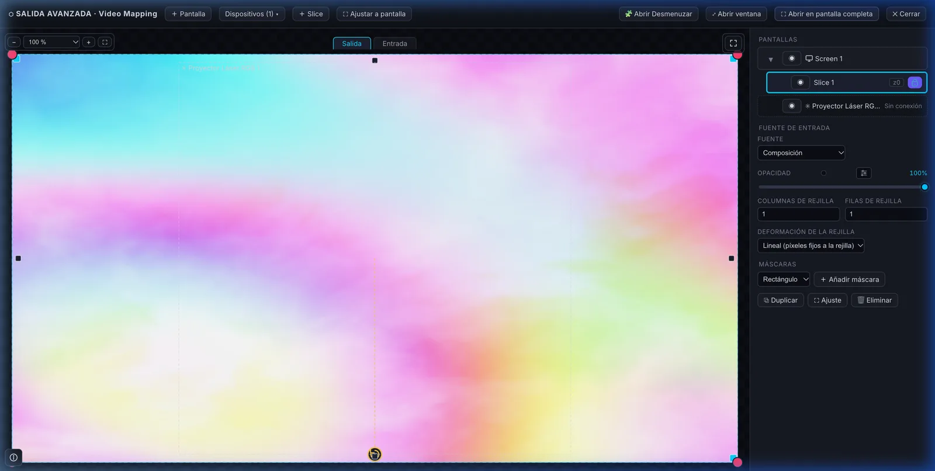
Task: Click the + Pantalla button
Action: 188,14
